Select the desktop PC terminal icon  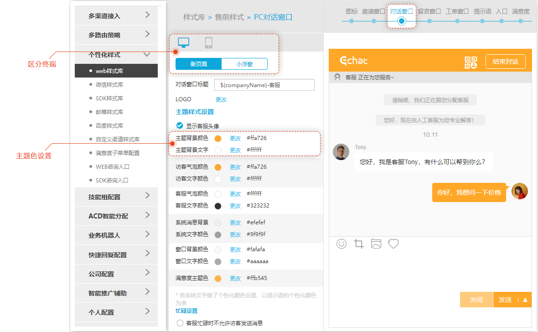click(x=183, y=43)
